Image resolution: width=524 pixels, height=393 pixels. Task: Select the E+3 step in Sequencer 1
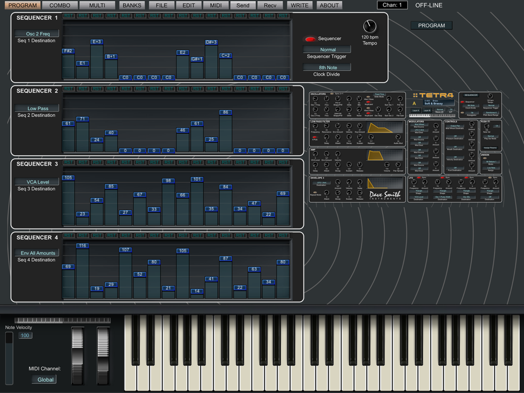[x=96, y=42]
